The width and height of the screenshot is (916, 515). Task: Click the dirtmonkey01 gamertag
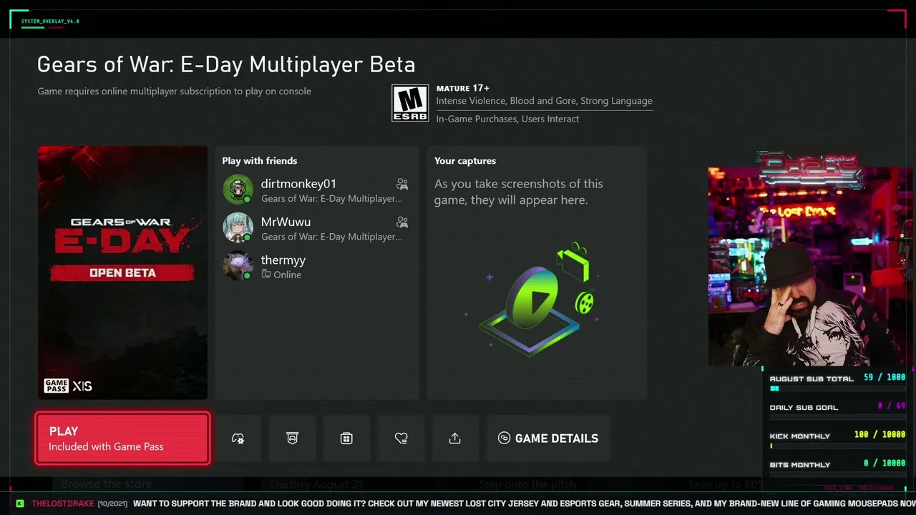(x=298, y=184)
